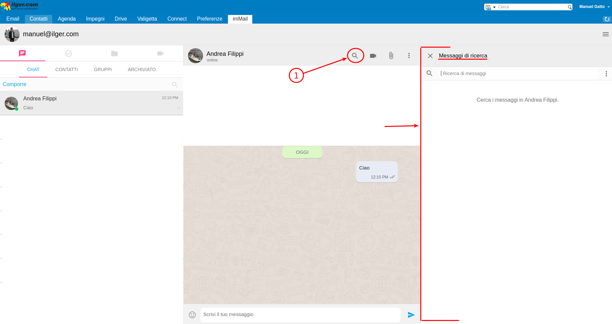Screen dimensions: 612x324
Task: Open the Valigetta tab
Action: point(147,19)
